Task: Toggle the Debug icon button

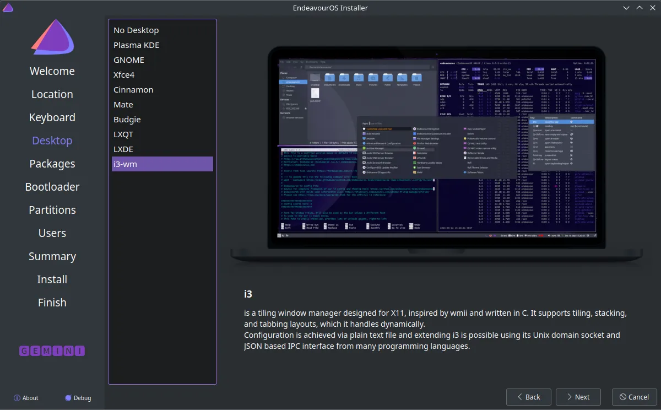Action: point(68,398)
